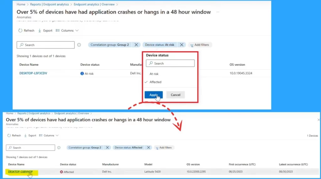Screen dimensions: 321x179
Task: Click the At risk status cell
Action: click(x=87, y=74)
